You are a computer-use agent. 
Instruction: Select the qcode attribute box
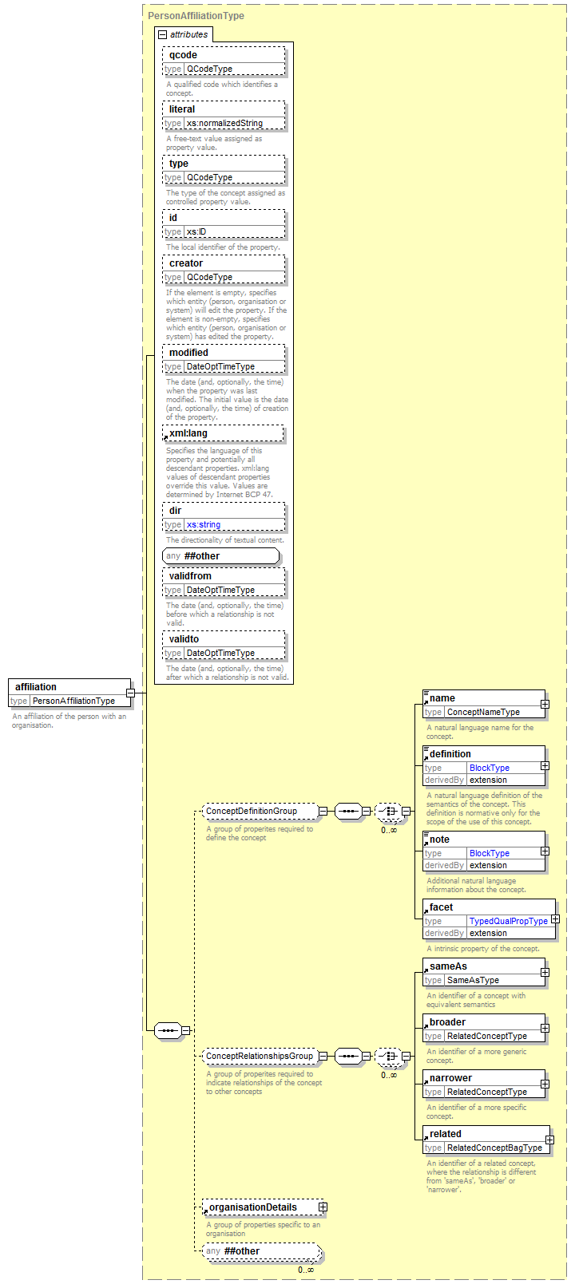(224, 55)
